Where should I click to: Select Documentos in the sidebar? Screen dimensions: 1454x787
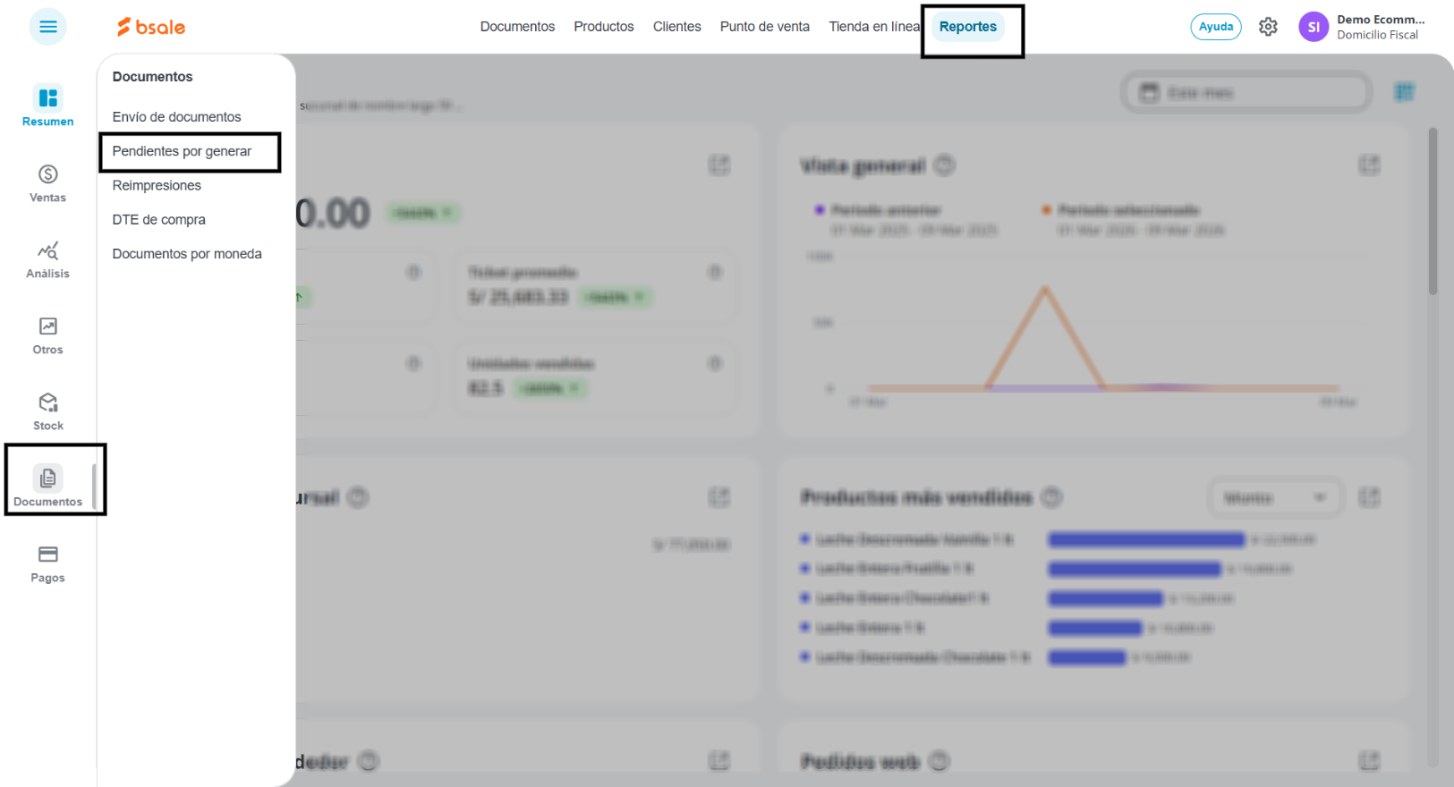[48, 487]
